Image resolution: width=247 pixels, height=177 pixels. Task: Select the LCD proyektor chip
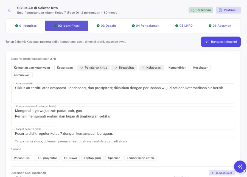[x=47, y=158]
